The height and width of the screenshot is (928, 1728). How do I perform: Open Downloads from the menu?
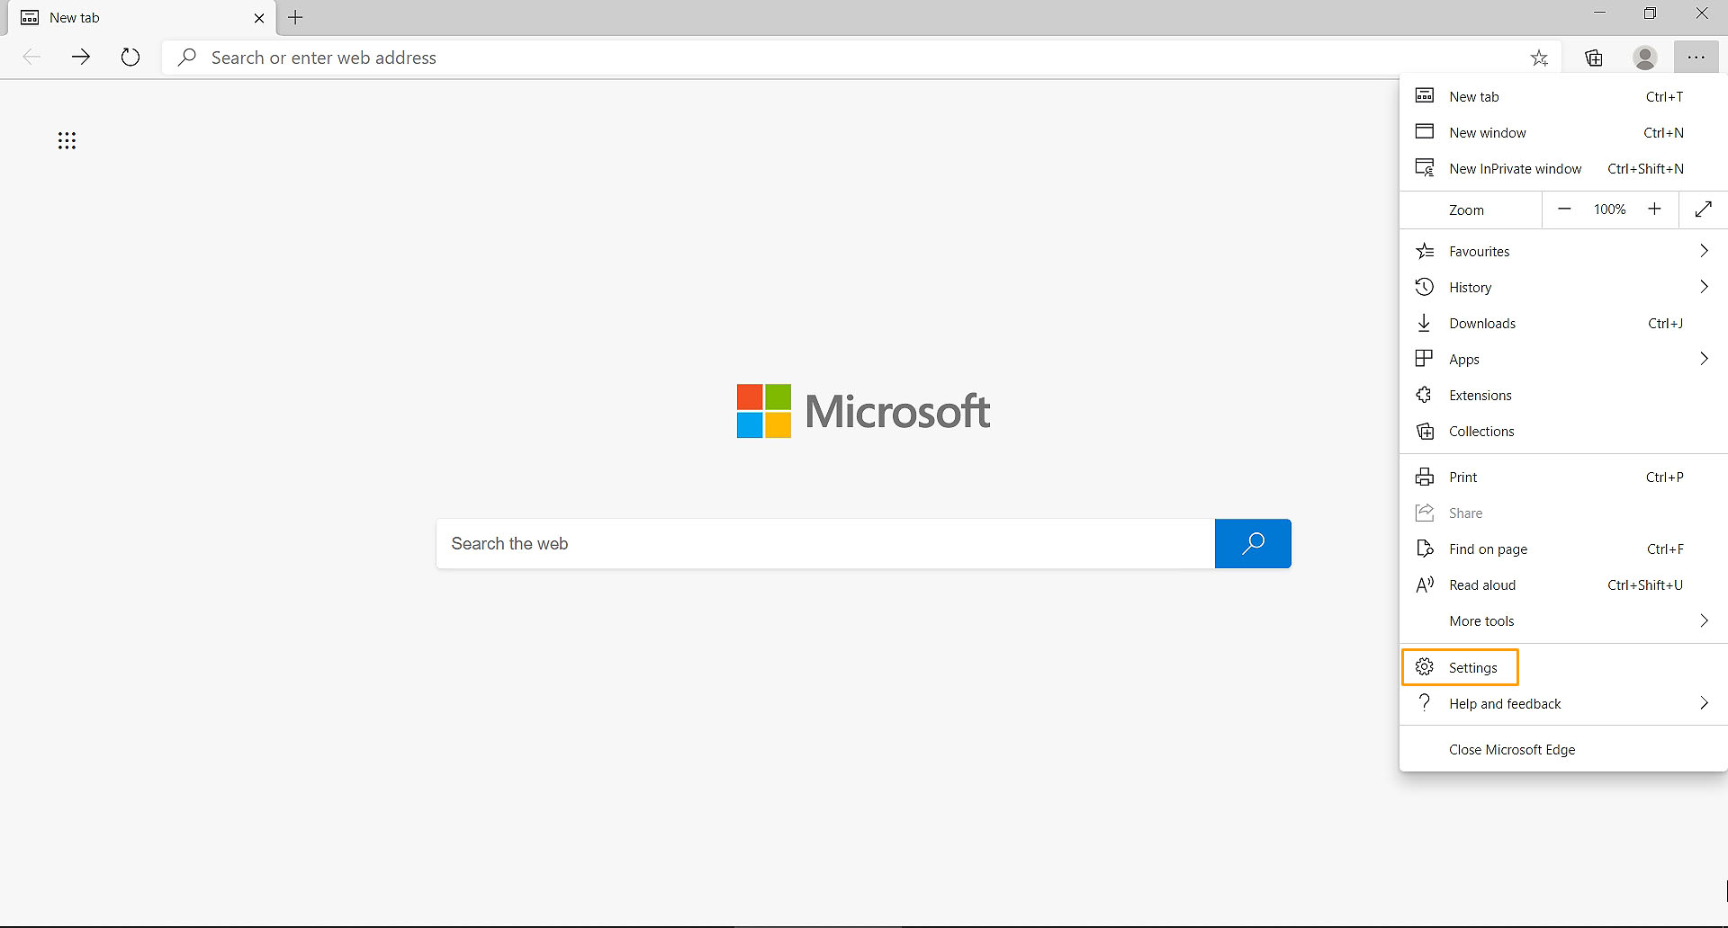pyautogui.click(x=1482, y=324)
